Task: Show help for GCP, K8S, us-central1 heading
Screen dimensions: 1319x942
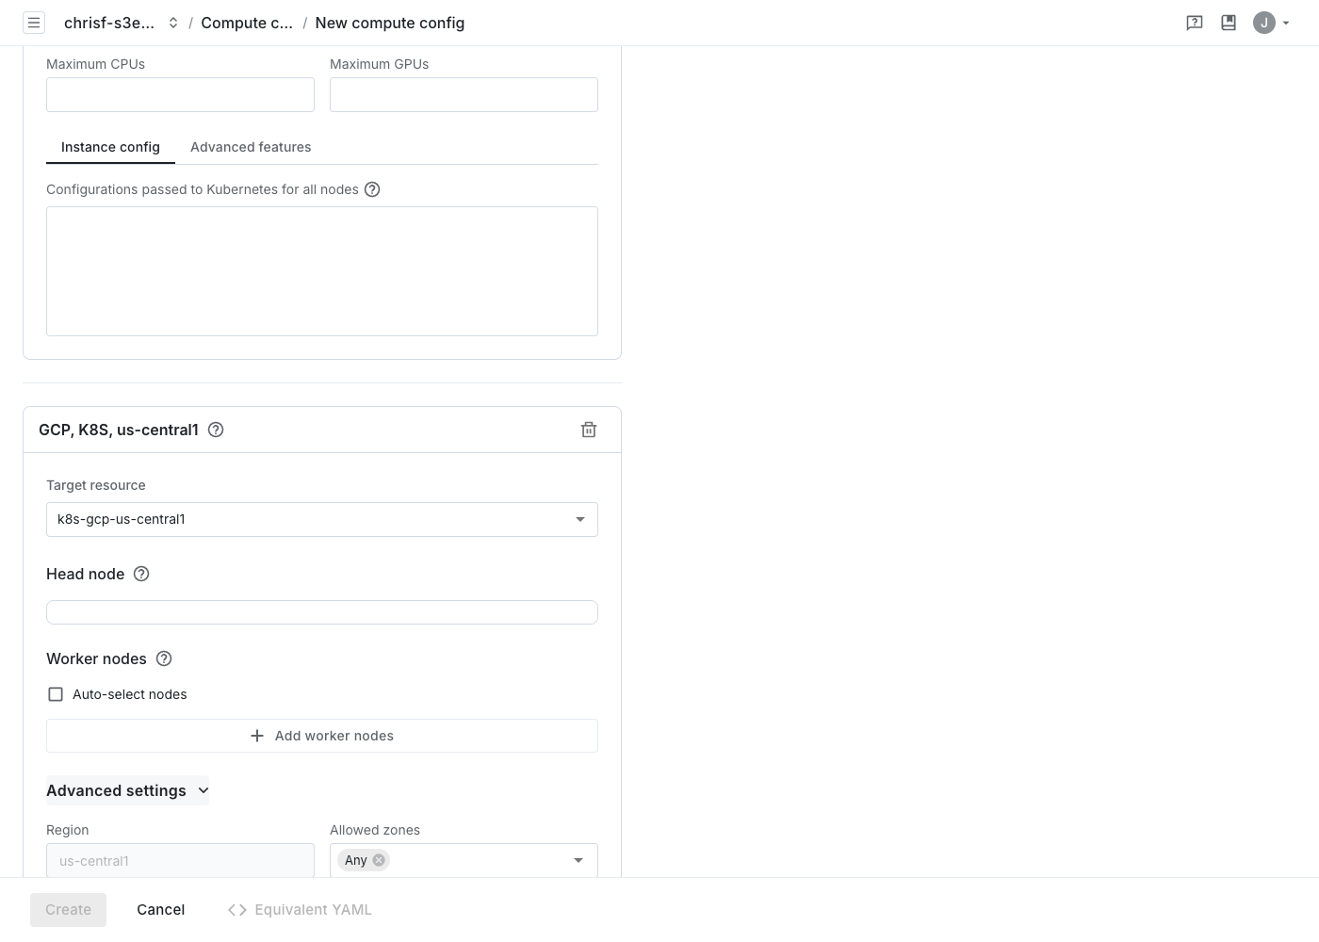Action: point(216,430)
